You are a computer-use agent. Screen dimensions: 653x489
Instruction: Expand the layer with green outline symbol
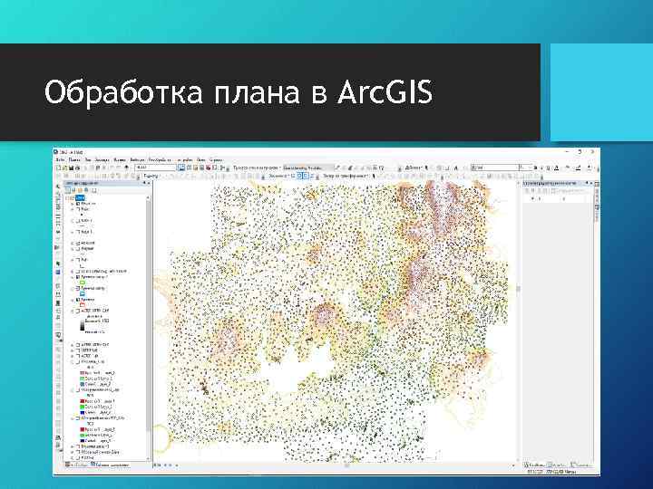click(x=72, y=277)
